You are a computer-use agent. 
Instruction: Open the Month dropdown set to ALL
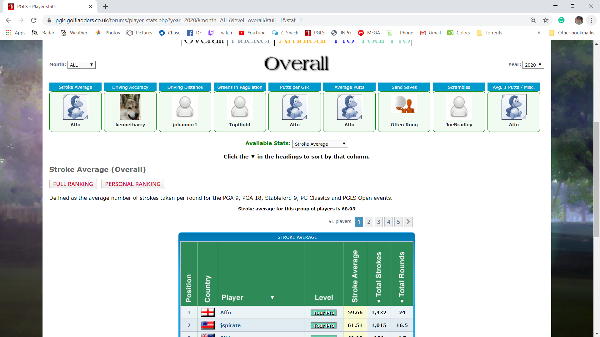[81, 65]
